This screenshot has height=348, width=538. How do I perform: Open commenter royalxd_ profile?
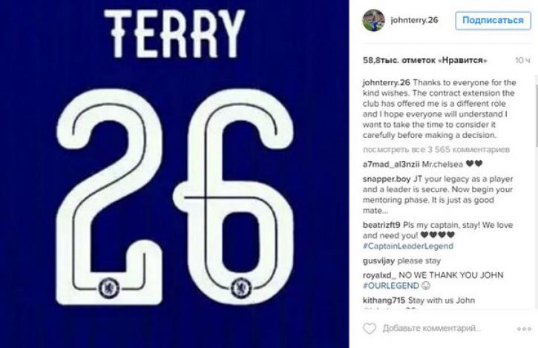coord(380,275)
